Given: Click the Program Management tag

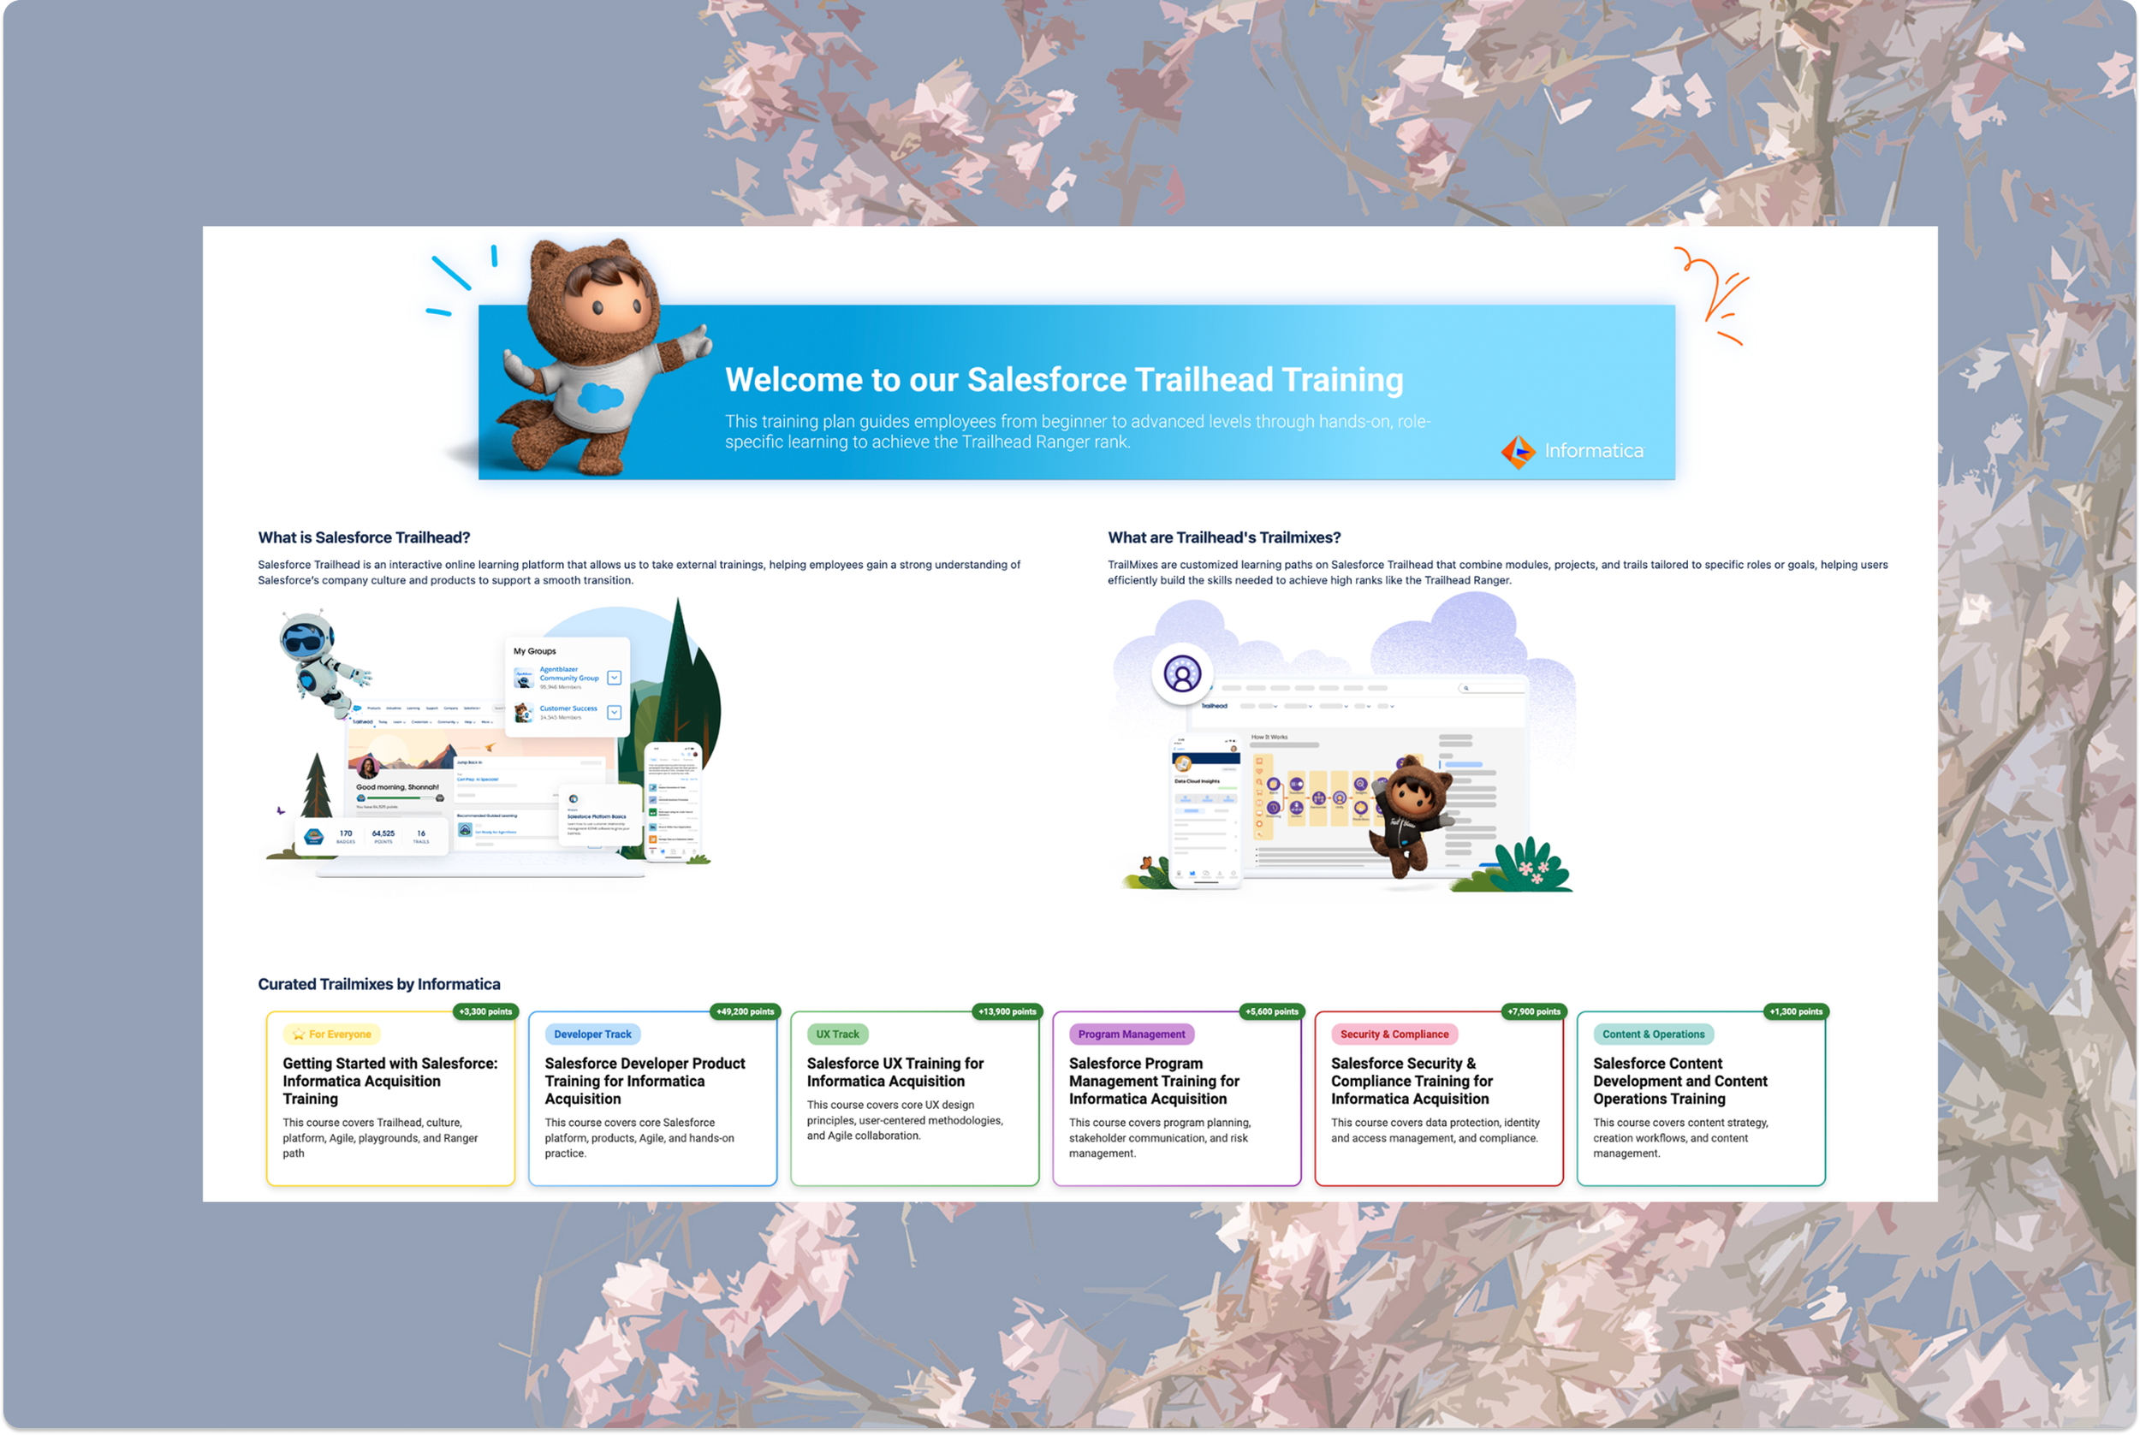Looking at the screenshot, I should [1131, 1035].
